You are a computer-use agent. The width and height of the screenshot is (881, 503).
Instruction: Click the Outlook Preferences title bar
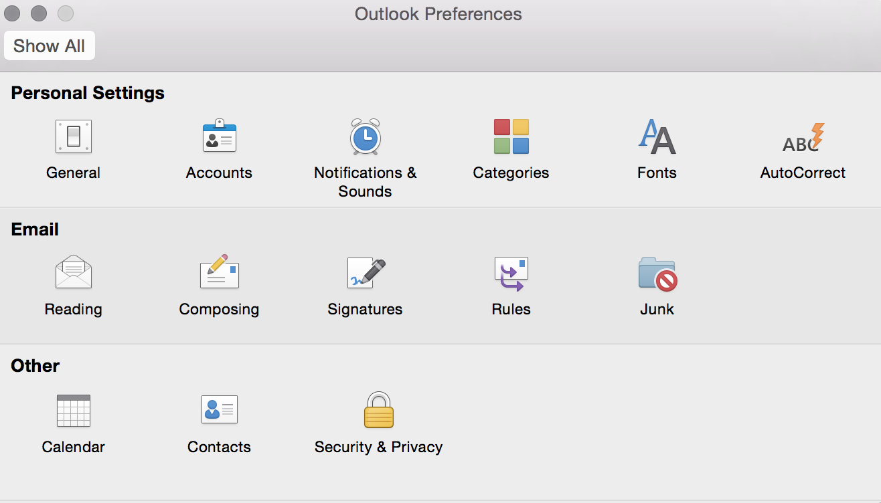click(438, 13)
